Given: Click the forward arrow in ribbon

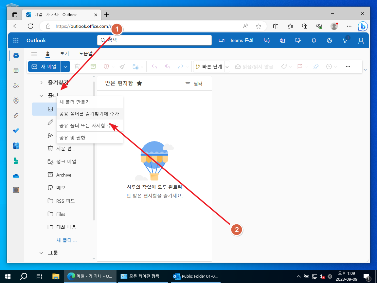Looking at the screenshot, I should click(x=181, y=66).
